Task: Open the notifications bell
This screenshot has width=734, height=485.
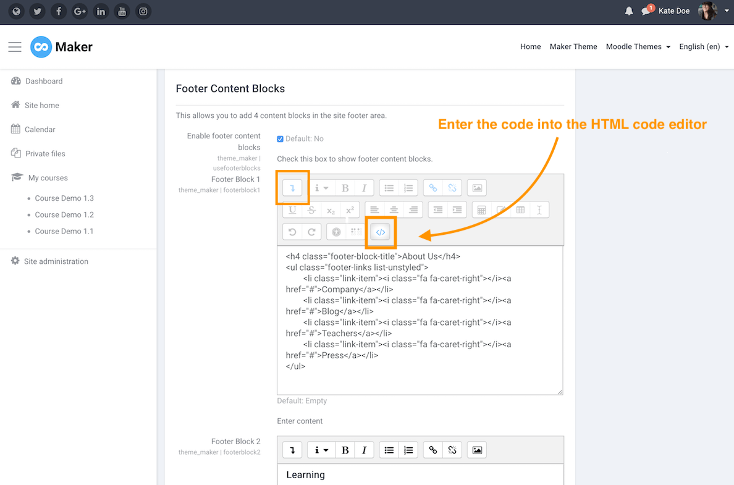Action: [x=628, y=11]
